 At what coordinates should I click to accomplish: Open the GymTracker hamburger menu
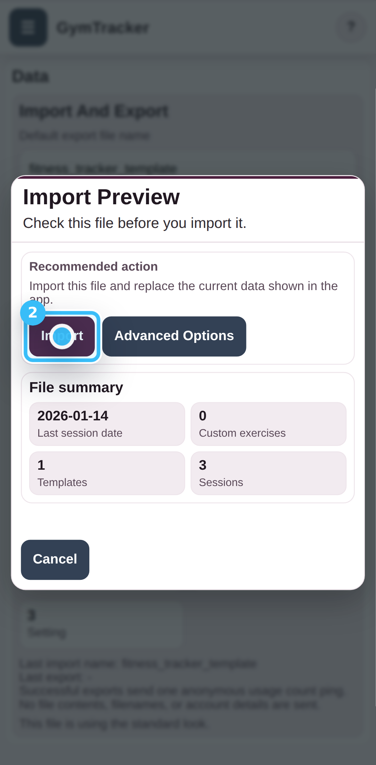pos(28,27)
